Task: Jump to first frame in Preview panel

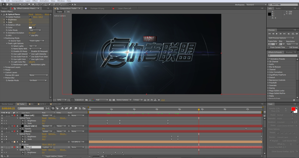Action: [269, 34]
